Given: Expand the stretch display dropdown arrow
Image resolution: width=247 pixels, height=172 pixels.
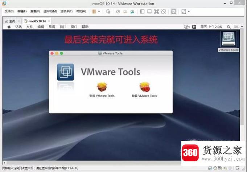Looking at the screenshot, I should tap(189, 12).
